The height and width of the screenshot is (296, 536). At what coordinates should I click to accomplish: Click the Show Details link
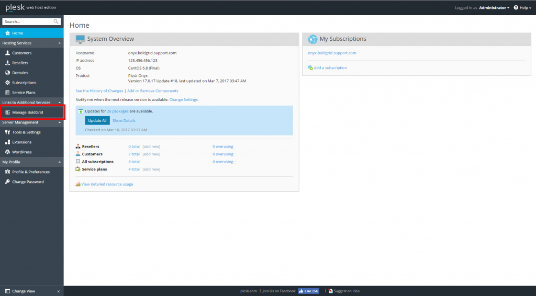tap(124, 121)
